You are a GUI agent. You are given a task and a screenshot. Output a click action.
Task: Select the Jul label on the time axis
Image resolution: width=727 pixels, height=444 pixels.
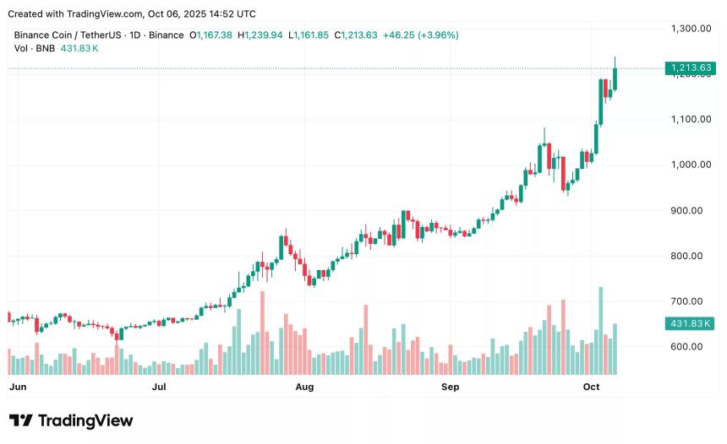pyautogui.click(x=159, y=387)
